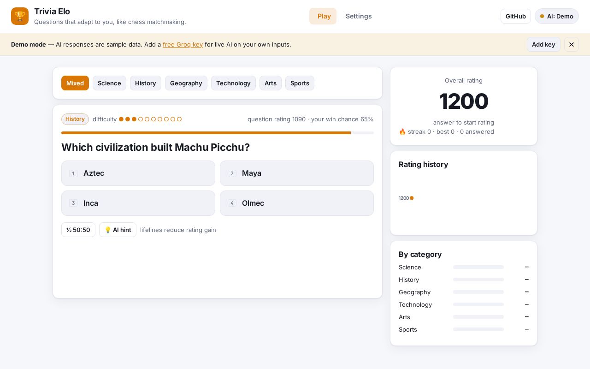Select the Arts category filter
This screenshot has height=369, width=590.
pyautogui.click(x=271, y=83)
